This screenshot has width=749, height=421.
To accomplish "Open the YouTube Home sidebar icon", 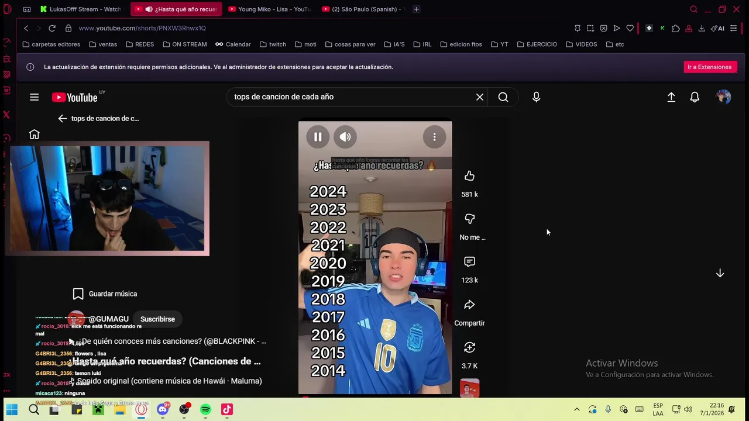I will (x=34, y=134).
